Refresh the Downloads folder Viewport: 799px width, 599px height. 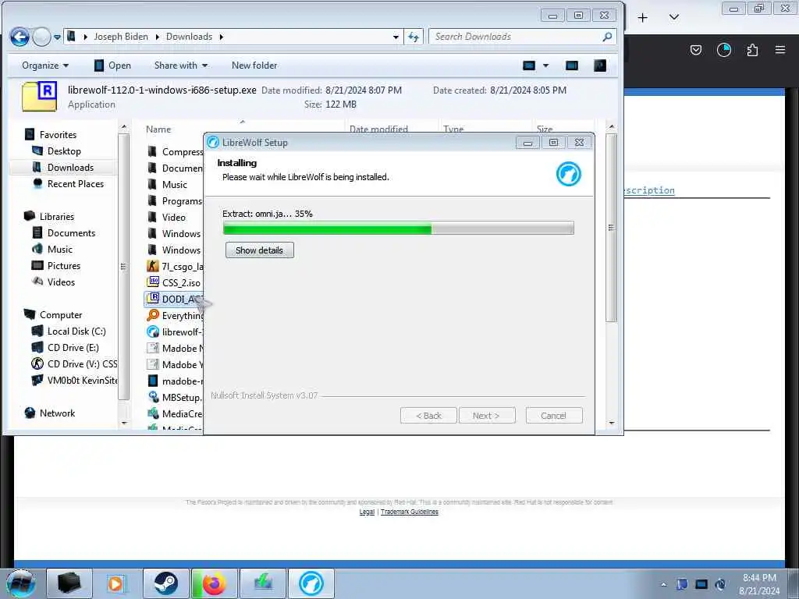[414, 37]
